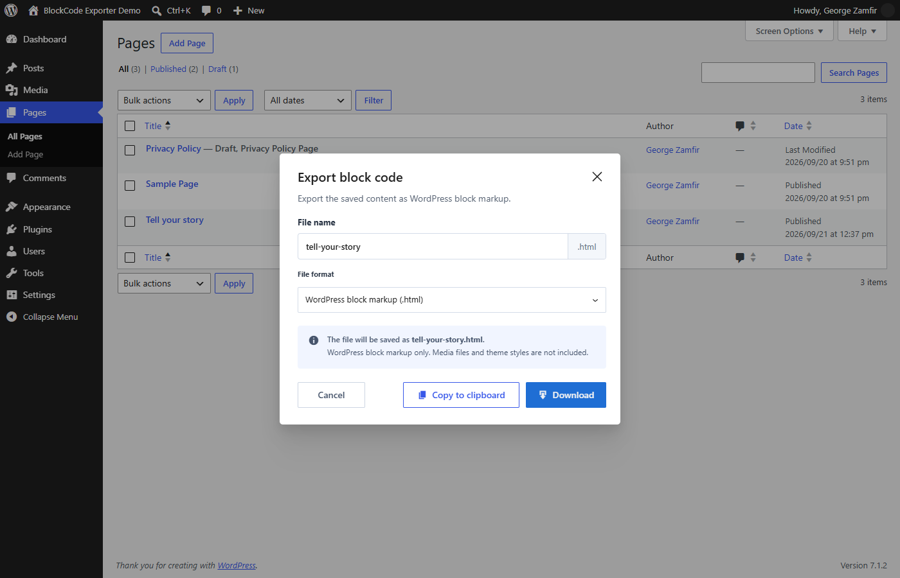Sort by Title arrows in table header
900x578 pixels.
point(168,126)
